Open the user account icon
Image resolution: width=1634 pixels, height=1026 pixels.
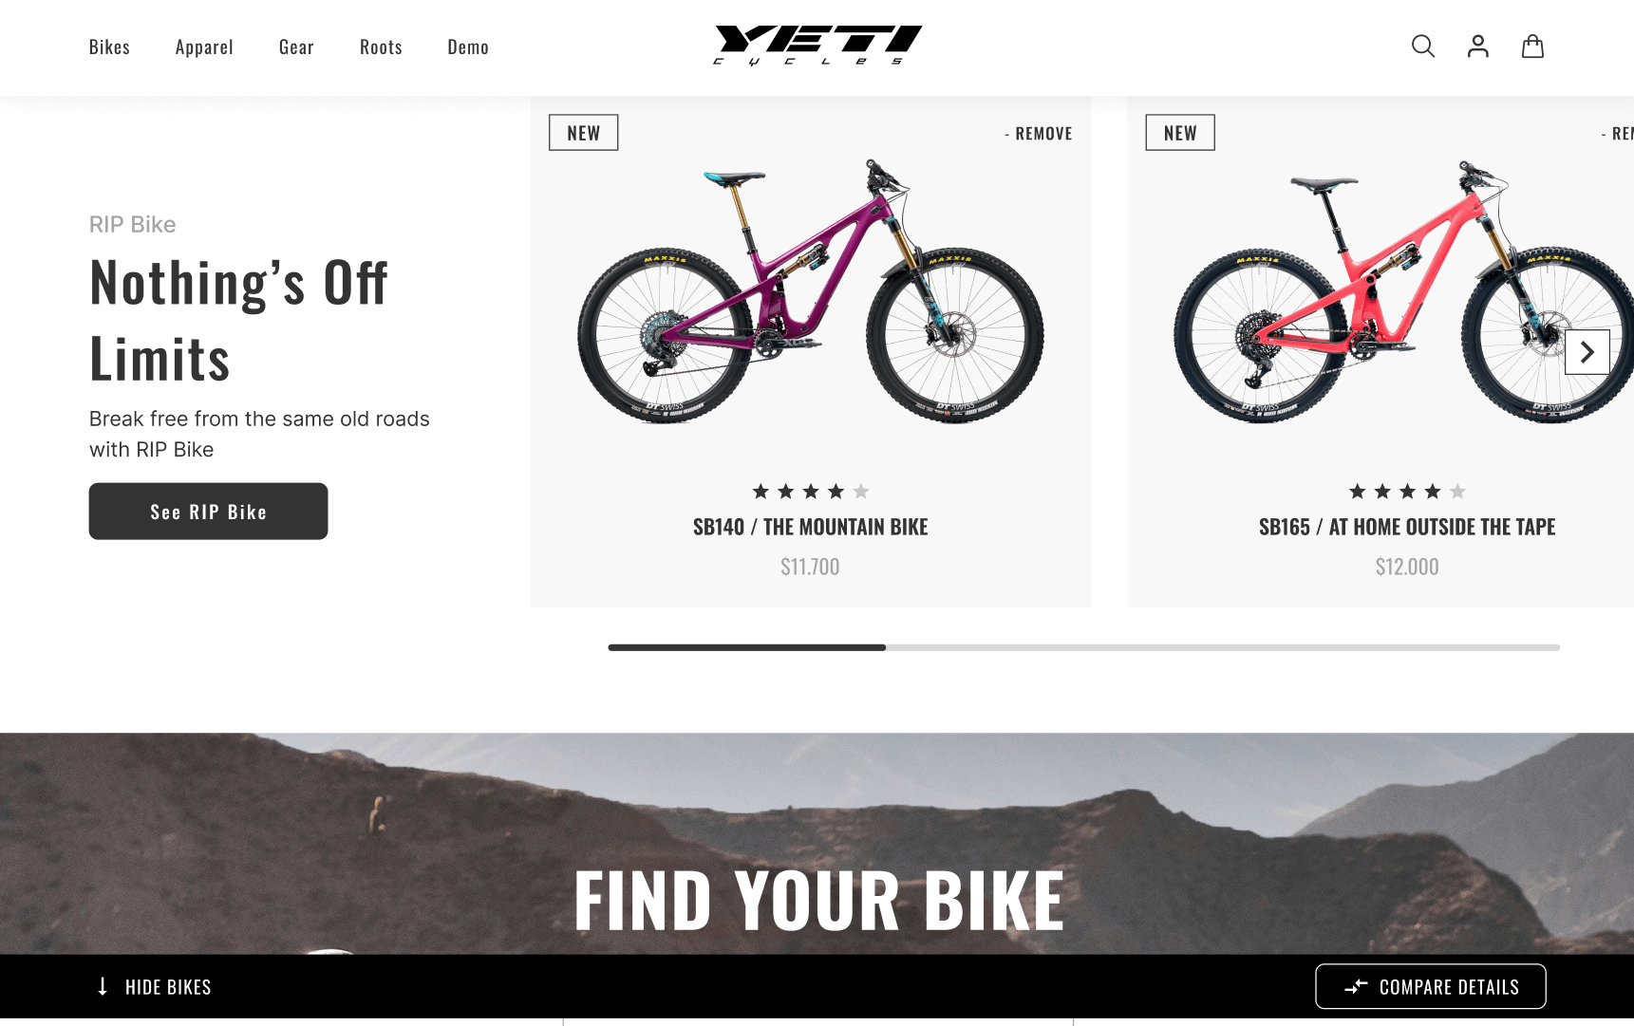(1477, 47)
